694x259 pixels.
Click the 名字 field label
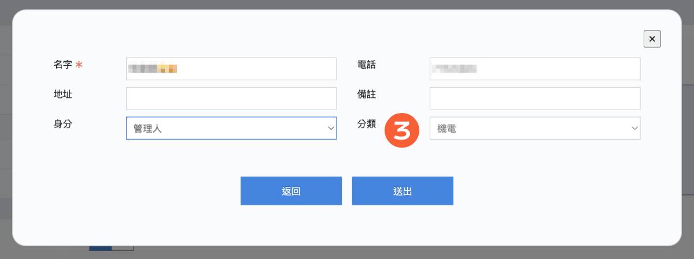(x=63, y=65)
